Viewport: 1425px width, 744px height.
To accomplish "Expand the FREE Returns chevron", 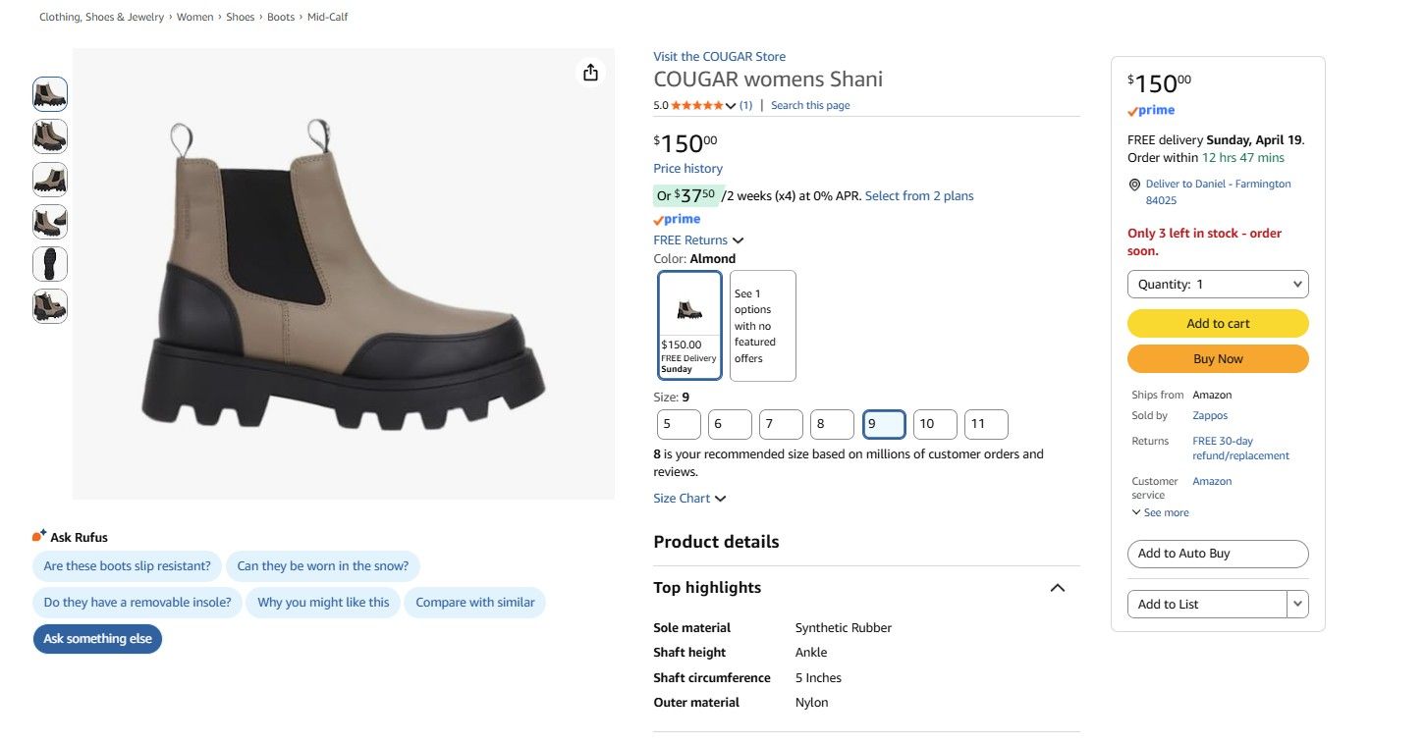I will pos(739,240).
